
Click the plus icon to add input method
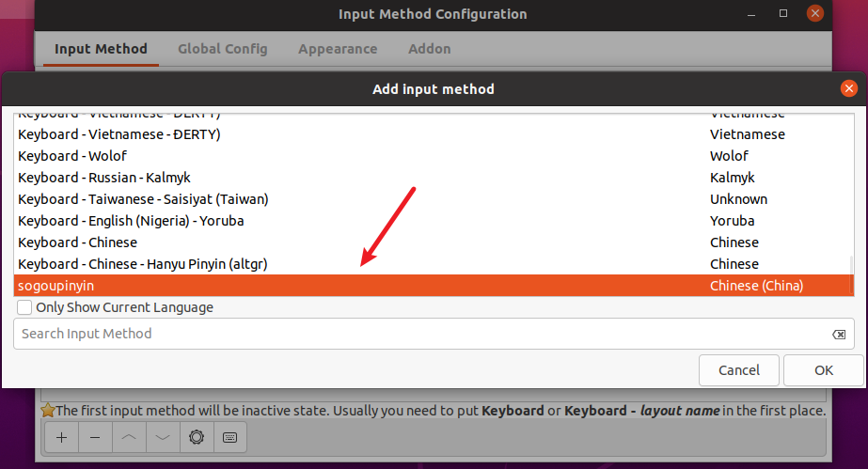(61, 437)
